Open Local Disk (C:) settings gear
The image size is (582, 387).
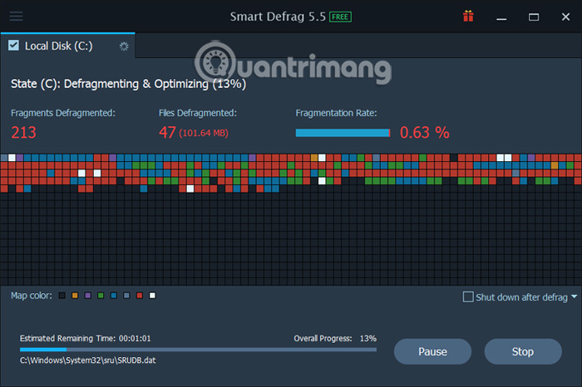124,46
